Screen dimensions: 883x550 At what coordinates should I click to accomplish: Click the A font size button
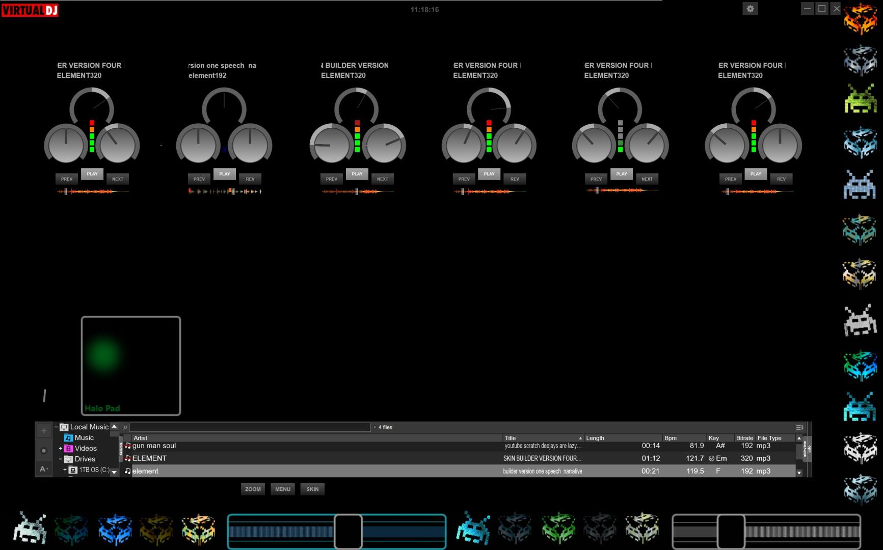point(44,469)
